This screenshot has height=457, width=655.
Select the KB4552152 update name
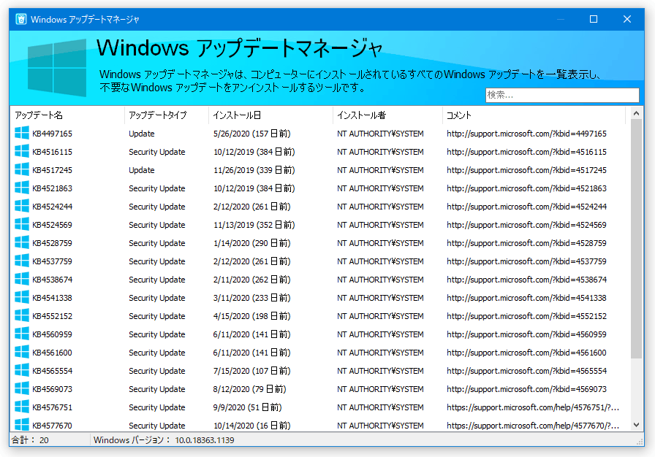pos(52,316)
